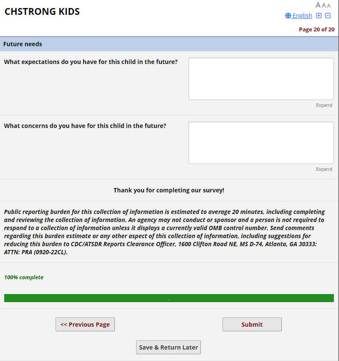Select the medium font size A
The image size is (339, 361).
[x=324, y=6]
